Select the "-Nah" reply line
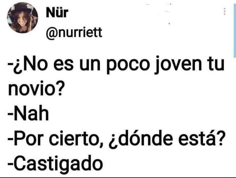 tap(28, 113)
